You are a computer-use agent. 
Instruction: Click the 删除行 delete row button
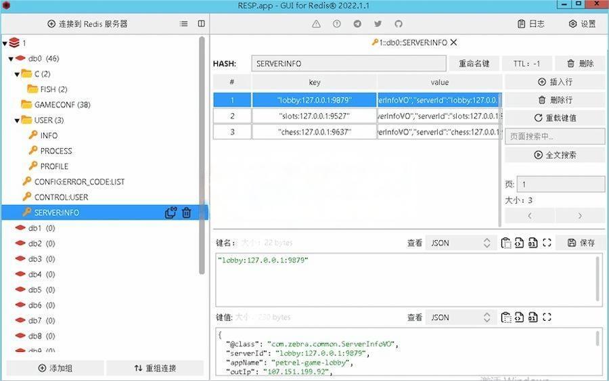[x=555, y=100]
